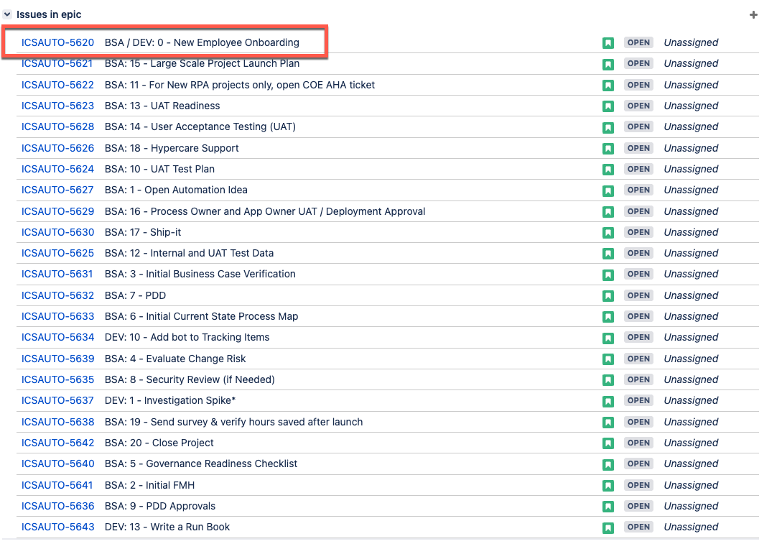This screenshot has width=782, height=544.
Task: Click OPEN status of ICSAUTO-5640
Action: coord(638,464)
